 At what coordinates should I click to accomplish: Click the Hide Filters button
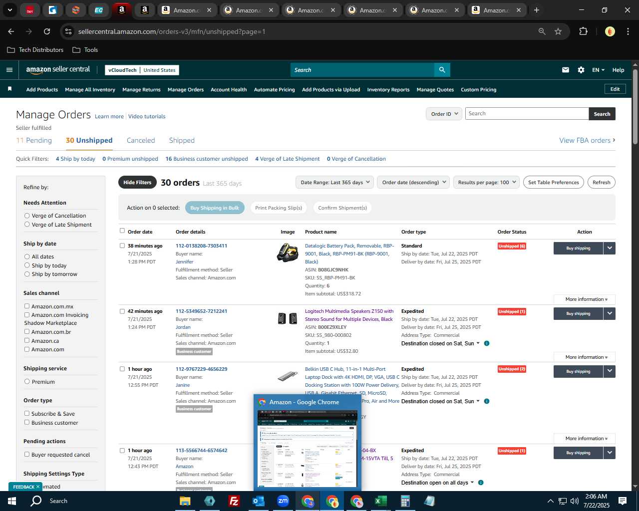click(137, 182)
